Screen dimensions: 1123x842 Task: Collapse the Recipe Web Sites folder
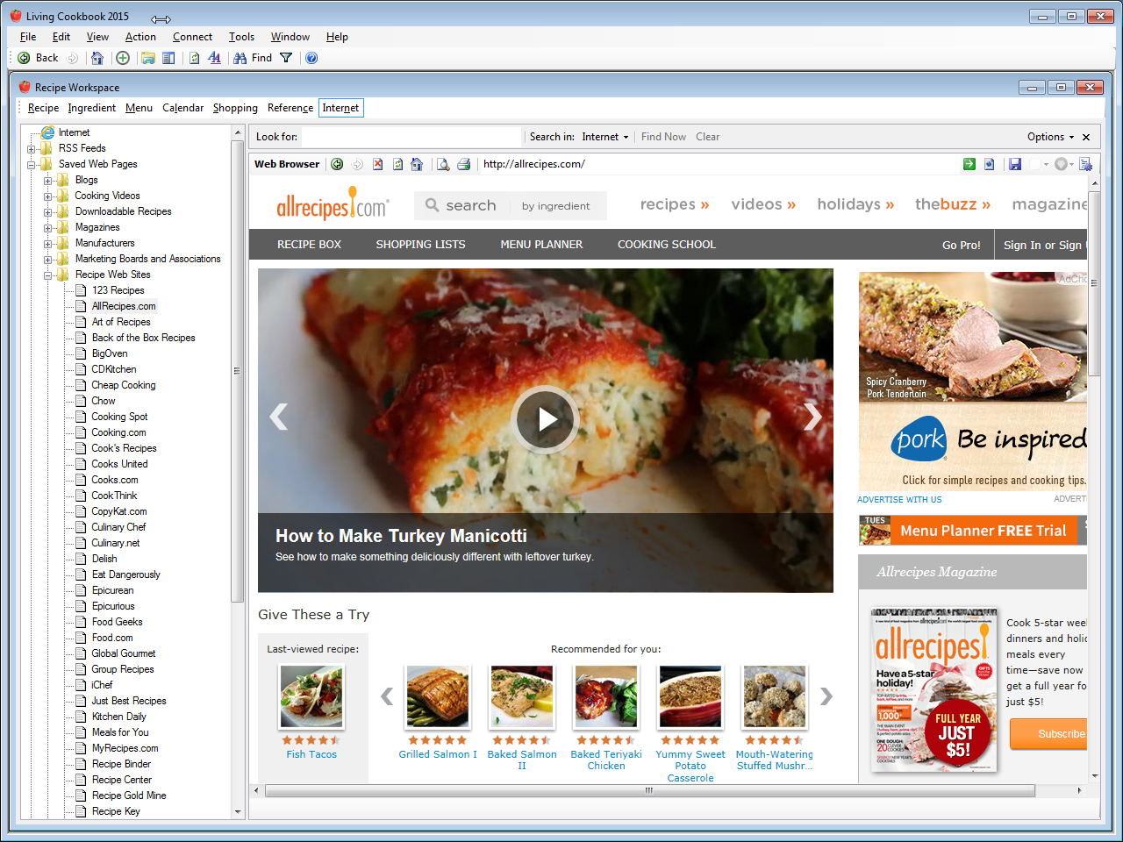pyautogui.click(x=48, y=275)
